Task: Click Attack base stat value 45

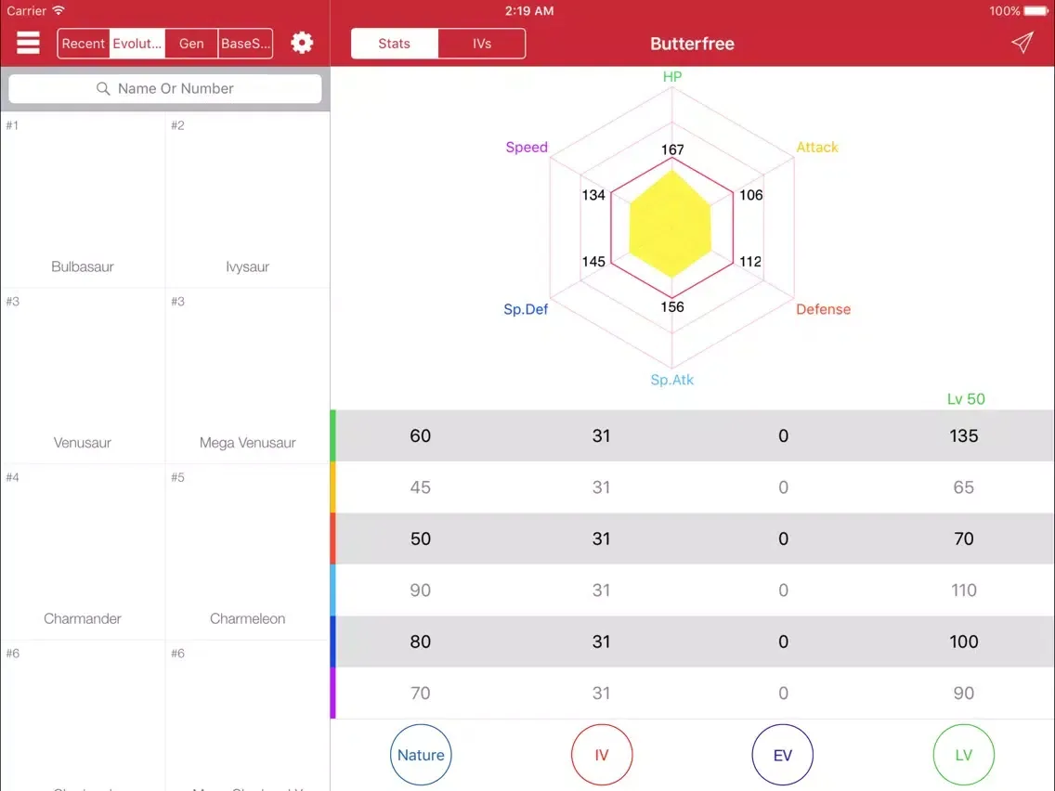Action: click(421, 487)
